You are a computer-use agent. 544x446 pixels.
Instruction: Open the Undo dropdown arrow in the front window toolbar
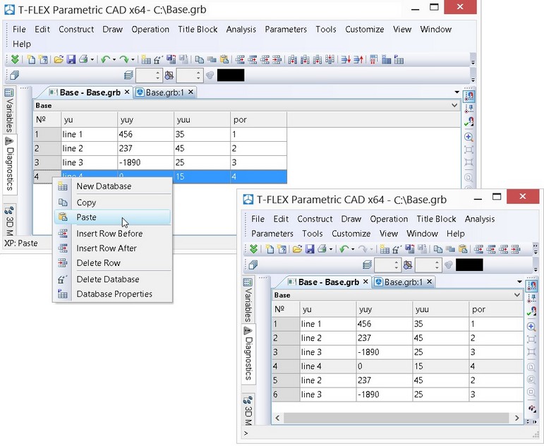353,249
